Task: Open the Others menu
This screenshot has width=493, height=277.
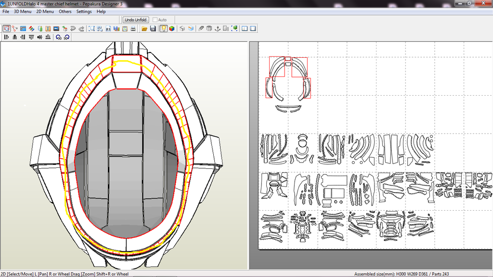Action: click(65, 12)
